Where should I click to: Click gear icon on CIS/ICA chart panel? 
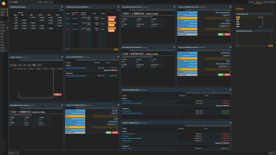(x=62, y=57)
